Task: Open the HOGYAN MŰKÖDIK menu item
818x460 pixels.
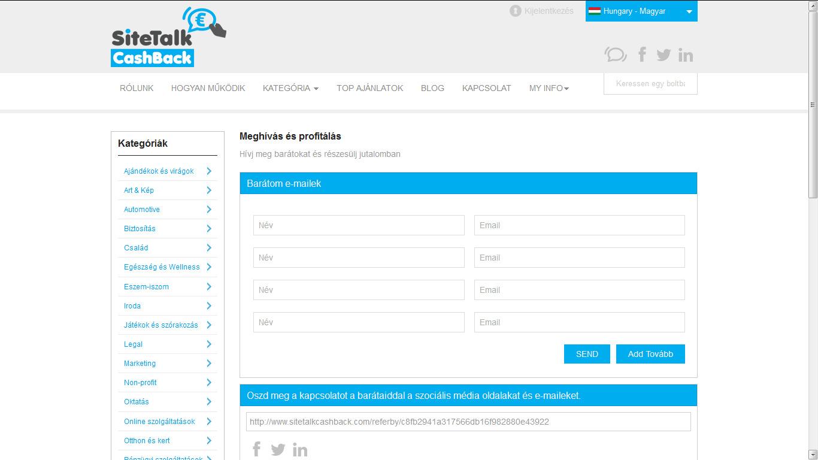Action: tap(208, 88)
